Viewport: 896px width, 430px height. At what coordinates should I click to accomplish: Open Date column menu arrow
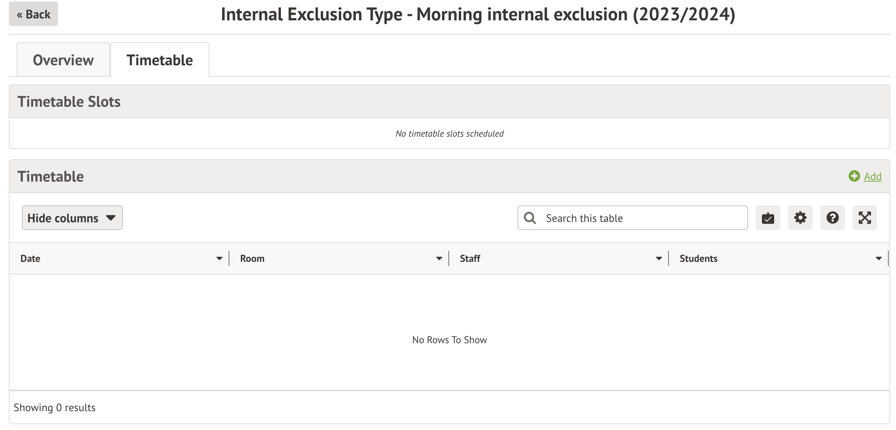click(x=219, y=259)
